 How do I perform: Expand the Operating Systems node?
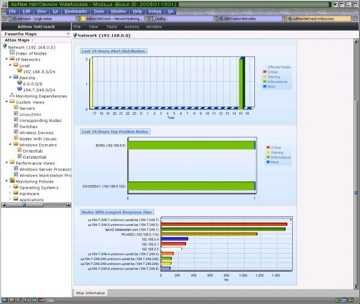(x=10, y=187)
